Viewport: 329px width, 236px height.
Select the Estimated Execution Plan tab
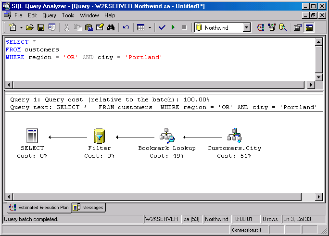[39, 208]
